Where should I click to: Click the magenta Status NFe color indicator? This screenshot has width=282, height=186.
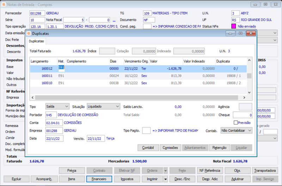(x=233, y=26)
